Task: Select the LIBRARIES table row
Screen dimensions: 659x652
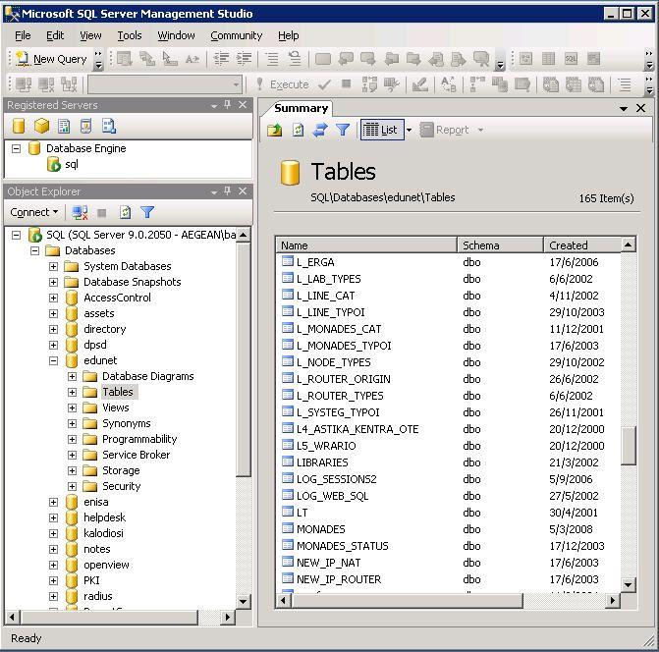Action: click(448, 462)
